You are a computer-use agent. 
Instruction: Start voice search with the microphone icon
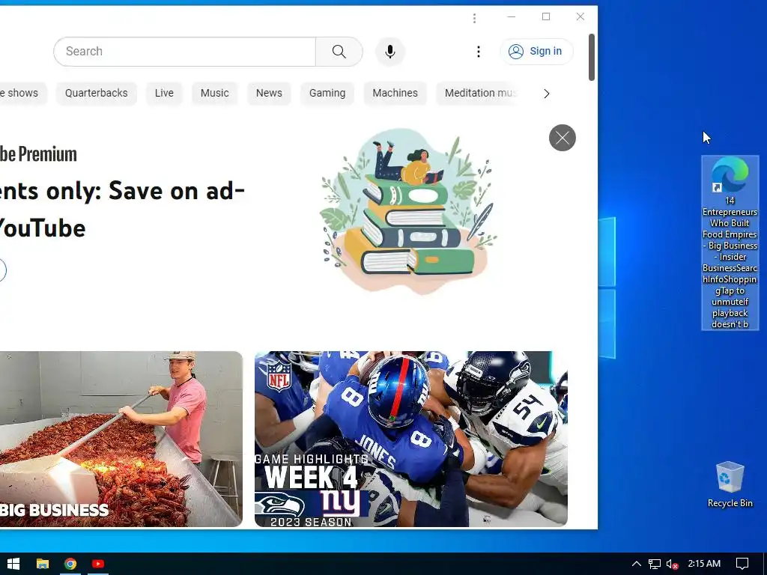point(389,52)
